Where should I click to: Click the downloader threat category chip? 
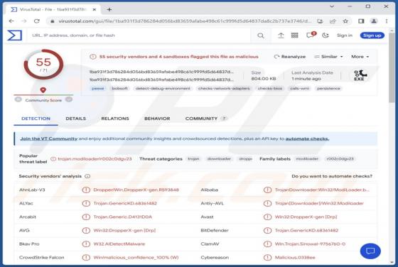(219, 159)
